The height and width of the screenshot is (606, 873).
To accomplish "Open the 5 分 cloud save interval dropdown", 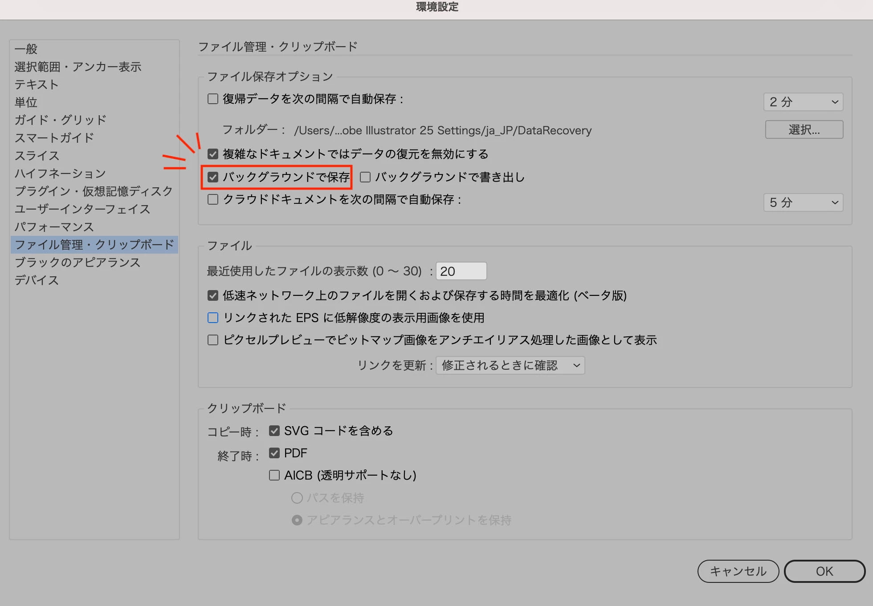I will click(x=803, y=202).
